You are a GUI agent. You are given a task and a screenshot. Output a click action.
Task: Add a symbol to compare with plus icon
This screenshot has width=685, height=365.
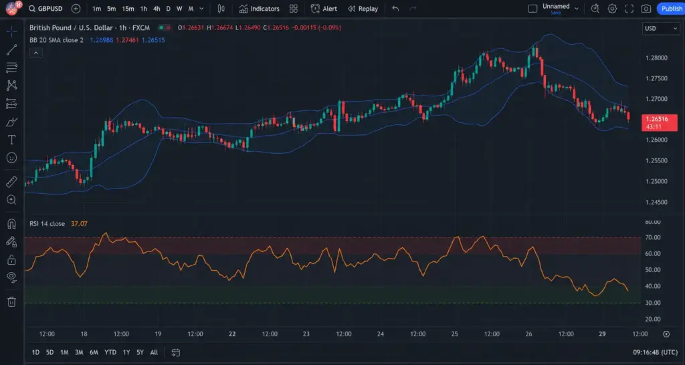point(76,9)
